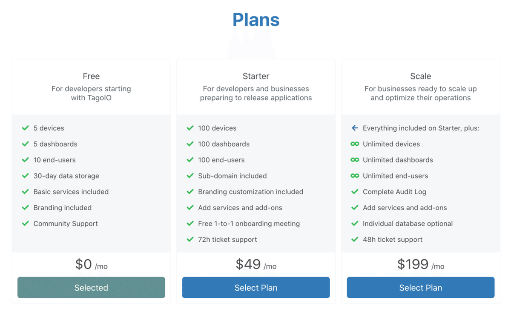Image resolution: width=511 pixels, height=314 pixels.
Task: Choose Select Plan under the $49 Starter plan
Action: [x=256, y=288]
